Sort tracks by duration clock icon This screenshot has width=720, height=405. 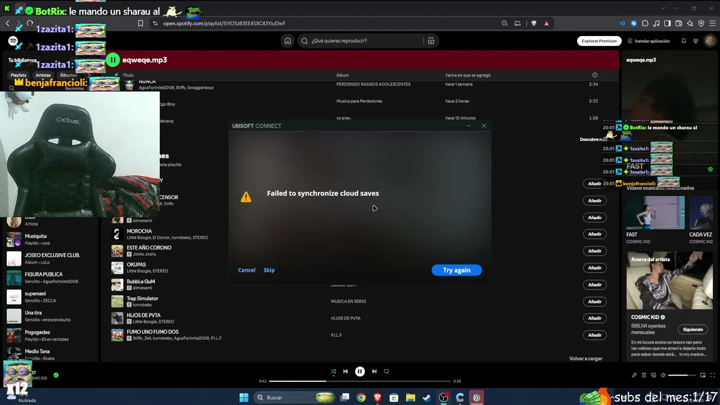tap(595, 75)
